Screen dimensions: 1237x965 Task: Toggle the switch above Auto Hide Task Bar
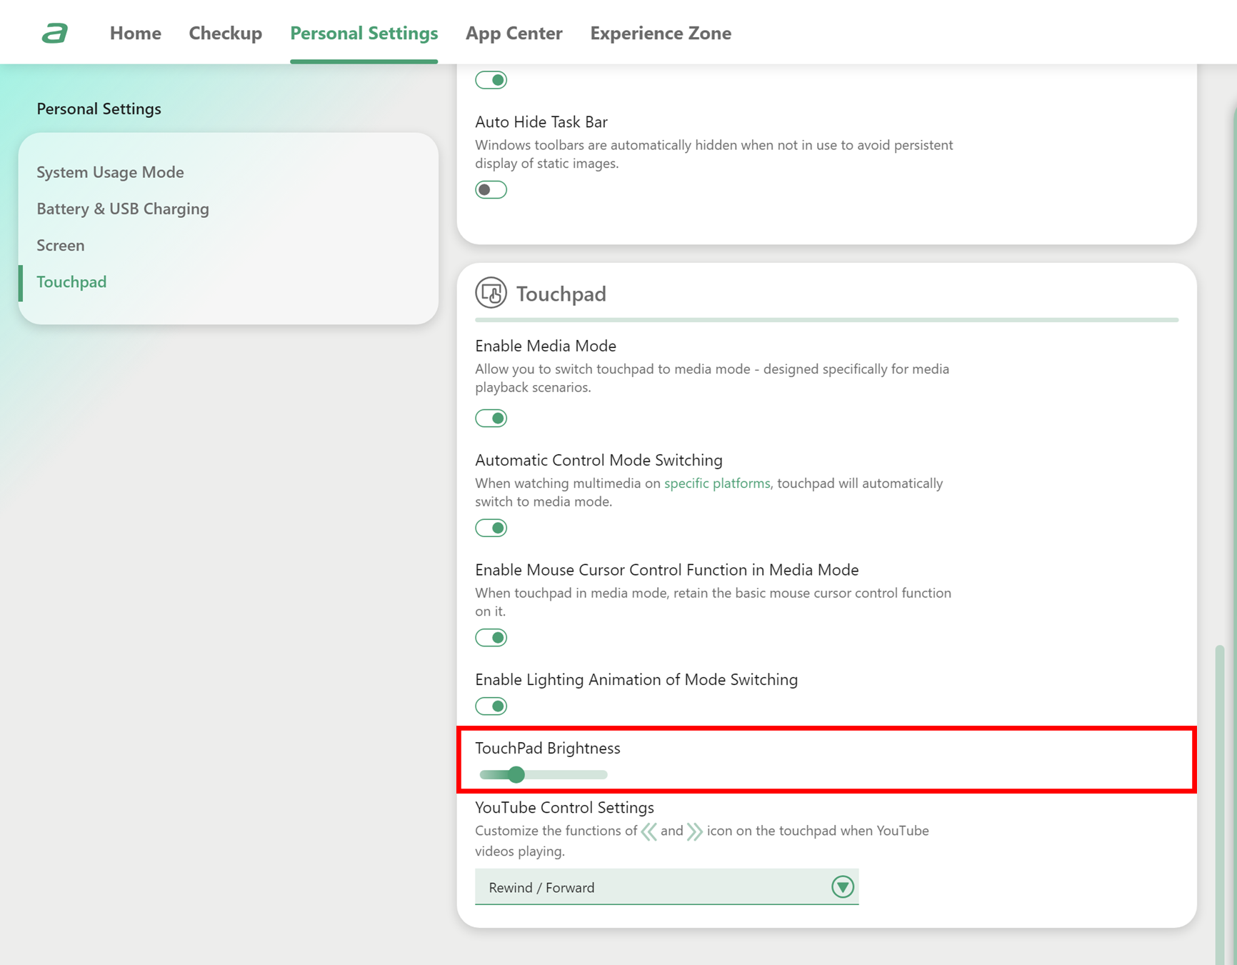point(491,80)
